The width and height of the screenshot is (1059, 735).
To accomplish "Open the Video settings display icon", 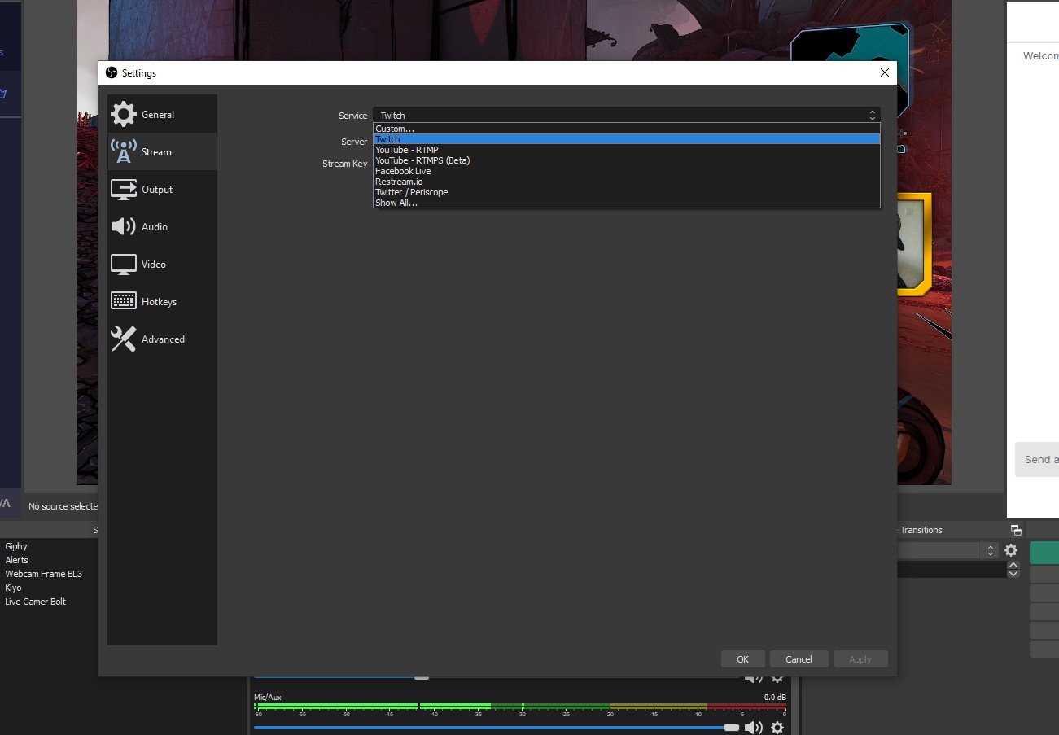I will pyautogui.click(x=124, y=264).
